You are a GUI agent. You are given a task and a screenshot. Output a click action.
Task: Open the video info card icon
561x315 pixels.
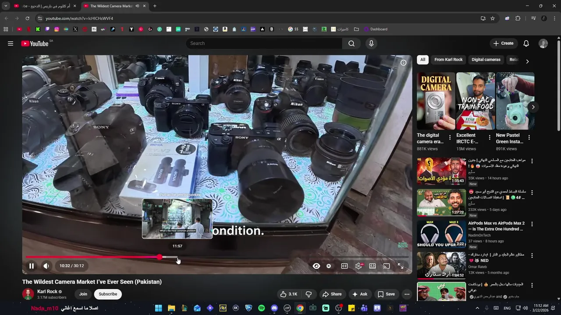click(404, 63)
